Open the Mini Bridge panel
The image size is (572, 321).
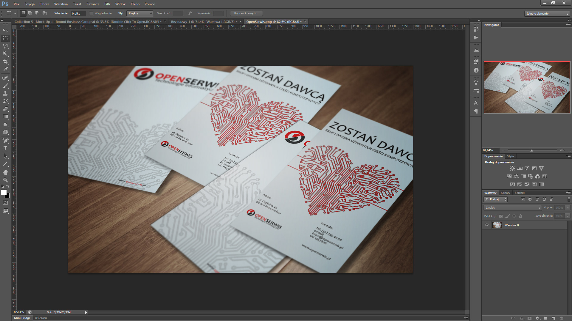pyautogui.click(x=22, y=318)
